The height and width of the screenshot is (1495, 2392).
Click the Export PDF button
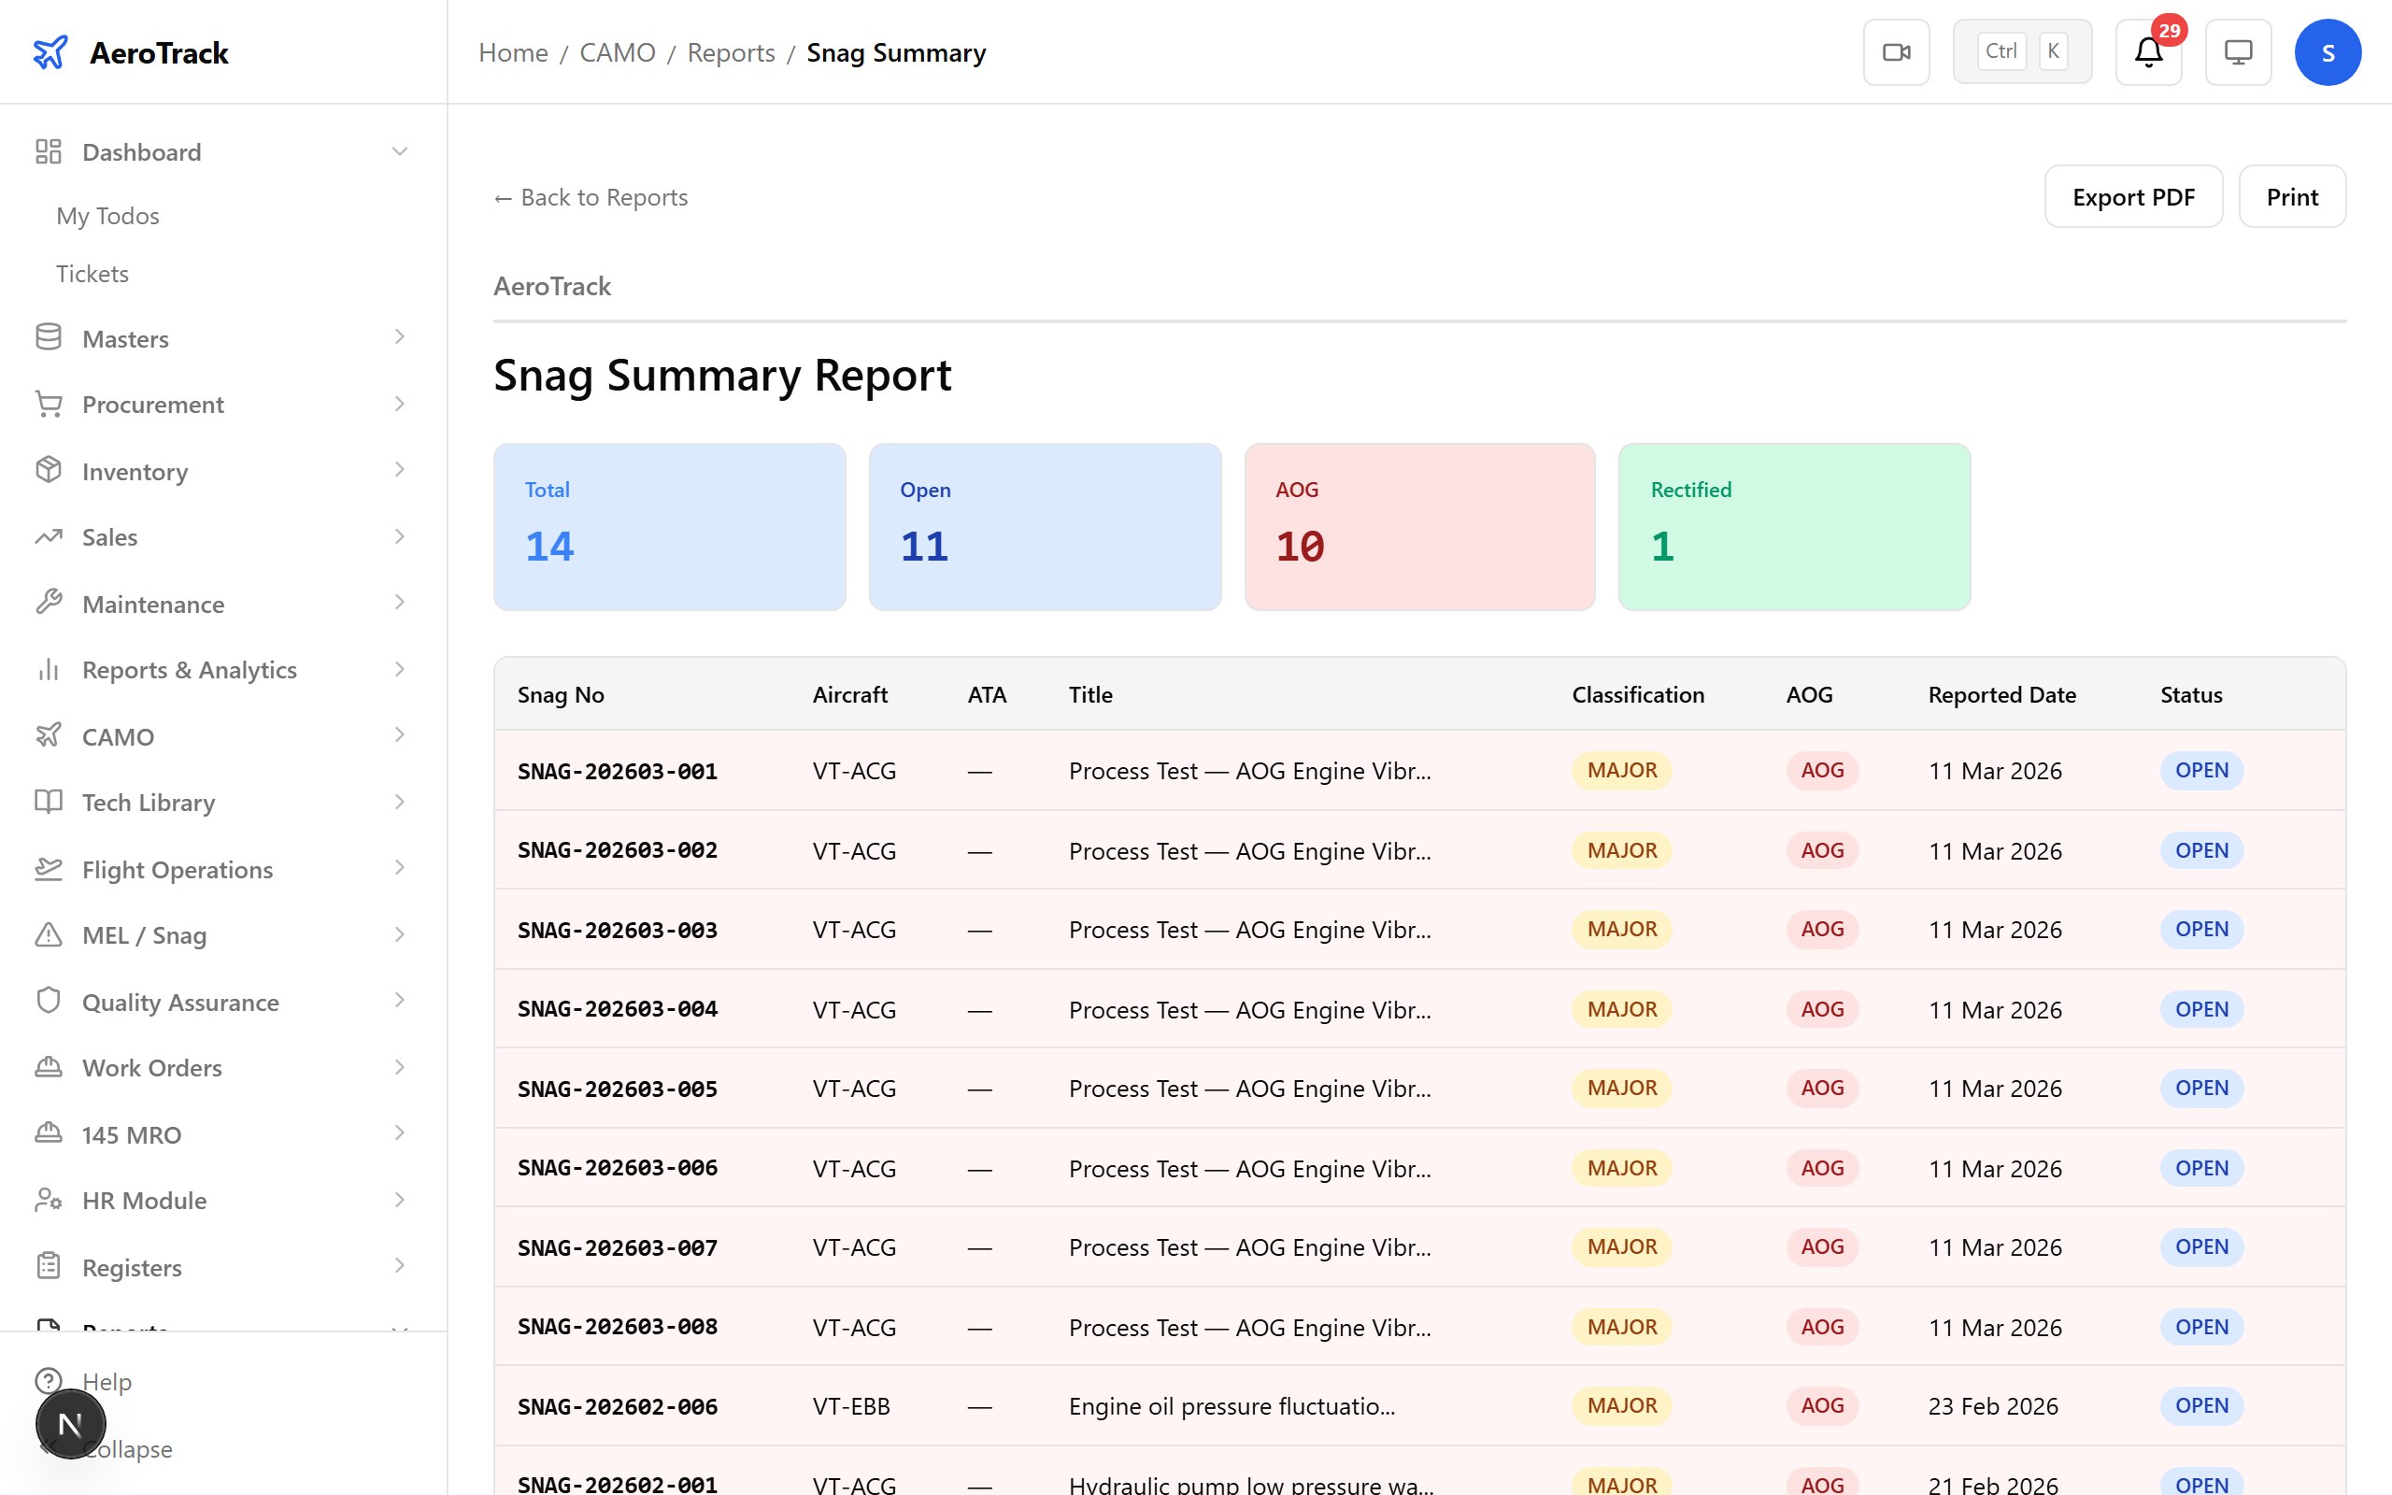tap(2133, 196)
